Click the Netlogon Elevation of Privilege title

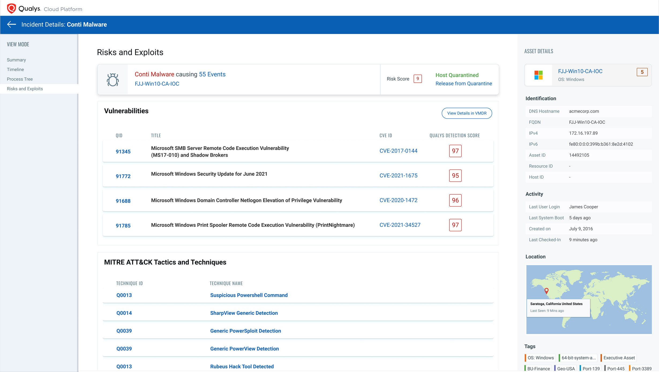[x=246, y=200]
